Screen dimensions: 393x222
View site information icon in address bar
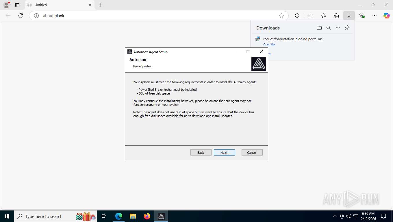(x=36, y=16)
